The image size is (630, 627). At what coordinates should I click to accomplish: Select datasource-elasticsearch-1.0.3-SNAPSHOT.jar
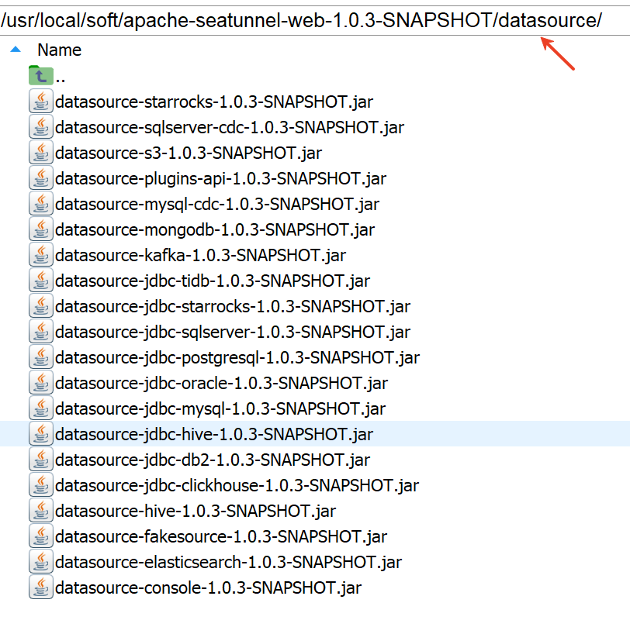click(229, 563)
